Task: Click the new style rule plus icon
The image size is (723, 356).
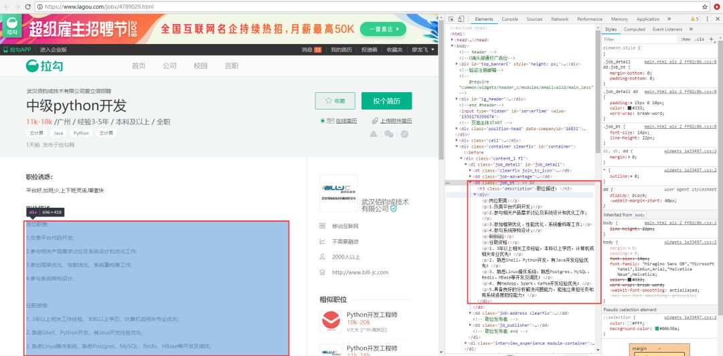Action: 712,39
